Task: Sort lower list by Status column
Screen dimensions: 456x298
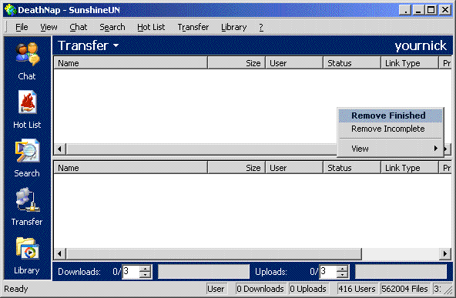Action: click(x=352, y=168)
